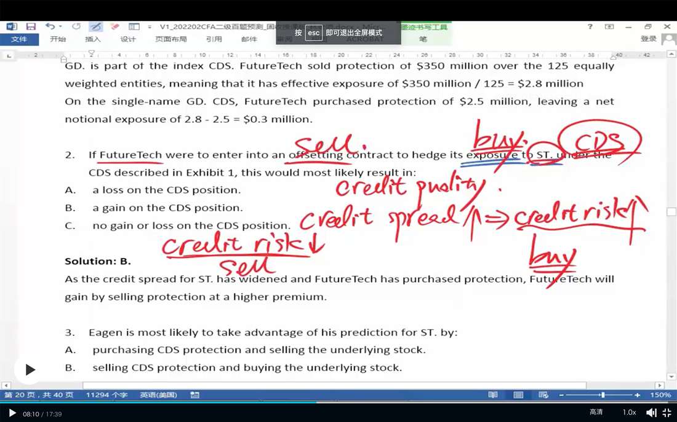Viewport: 677px width, 422px height.
Task: Click the tab stop selector at ruler corner
Action: pos(9,55)
